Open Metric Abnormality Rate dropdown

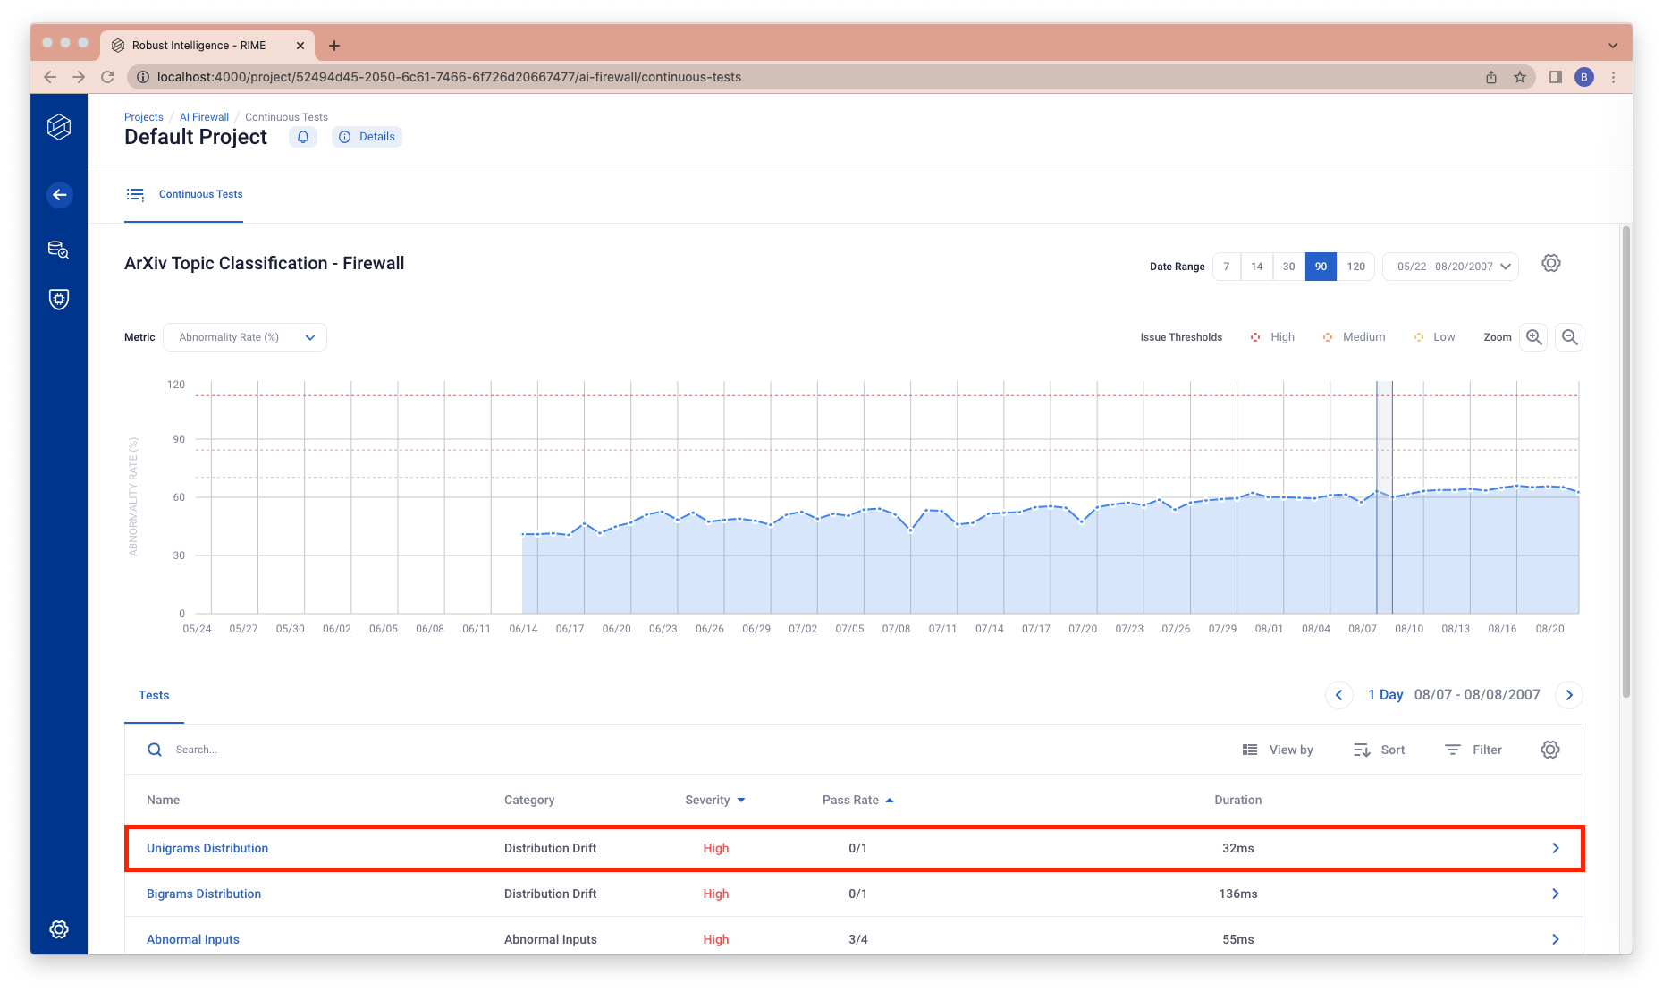pyautogui.click(x=245, y=337)
